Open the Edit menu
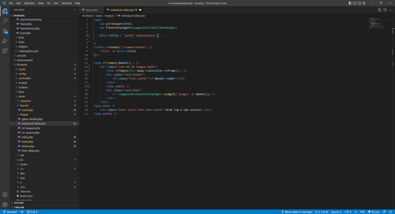Image resolution: width=395 pixels, height=214 pixels. [x=18, y=3]
